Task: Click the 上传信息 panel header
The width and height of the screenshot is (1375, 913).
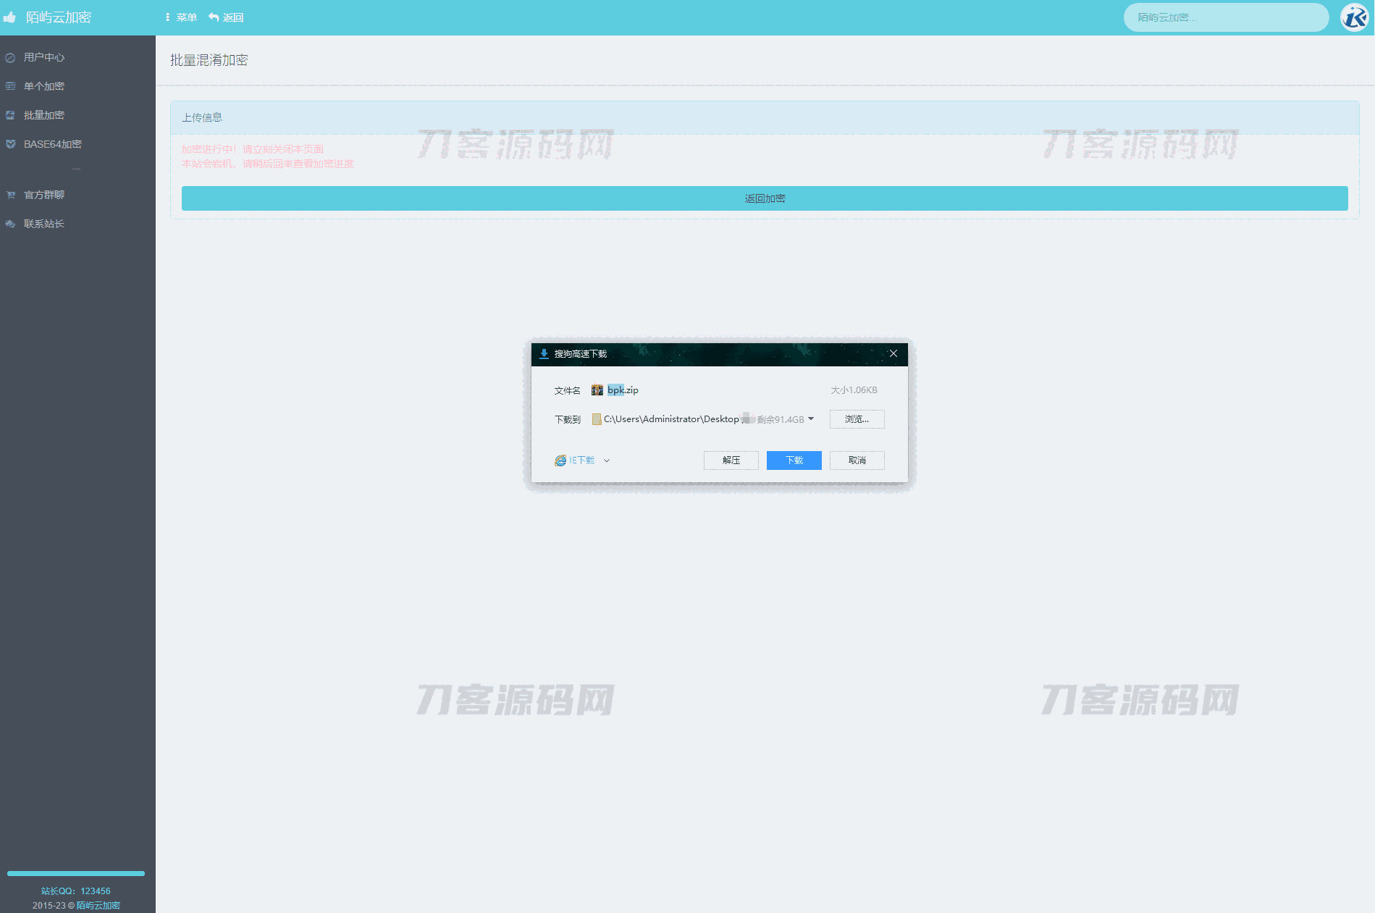Action: (x=765, y=117)
